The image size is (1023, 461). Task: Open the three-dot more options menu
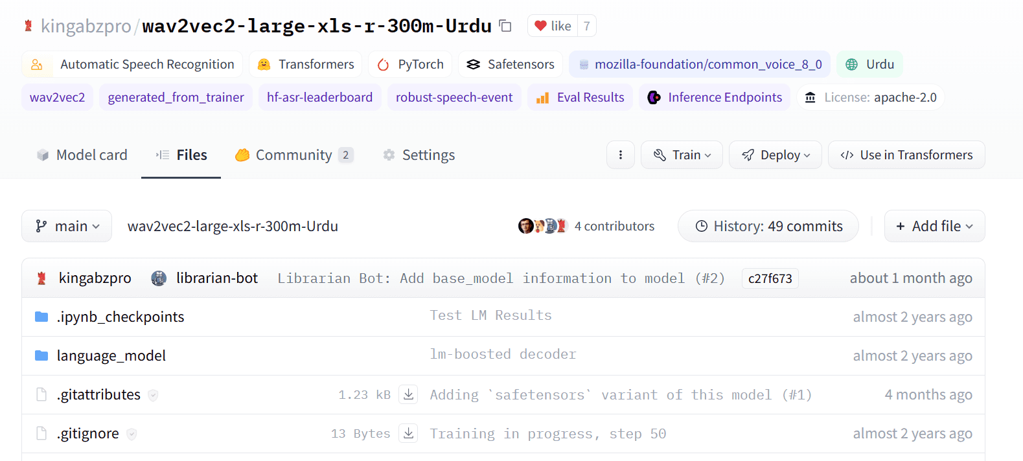621,155
